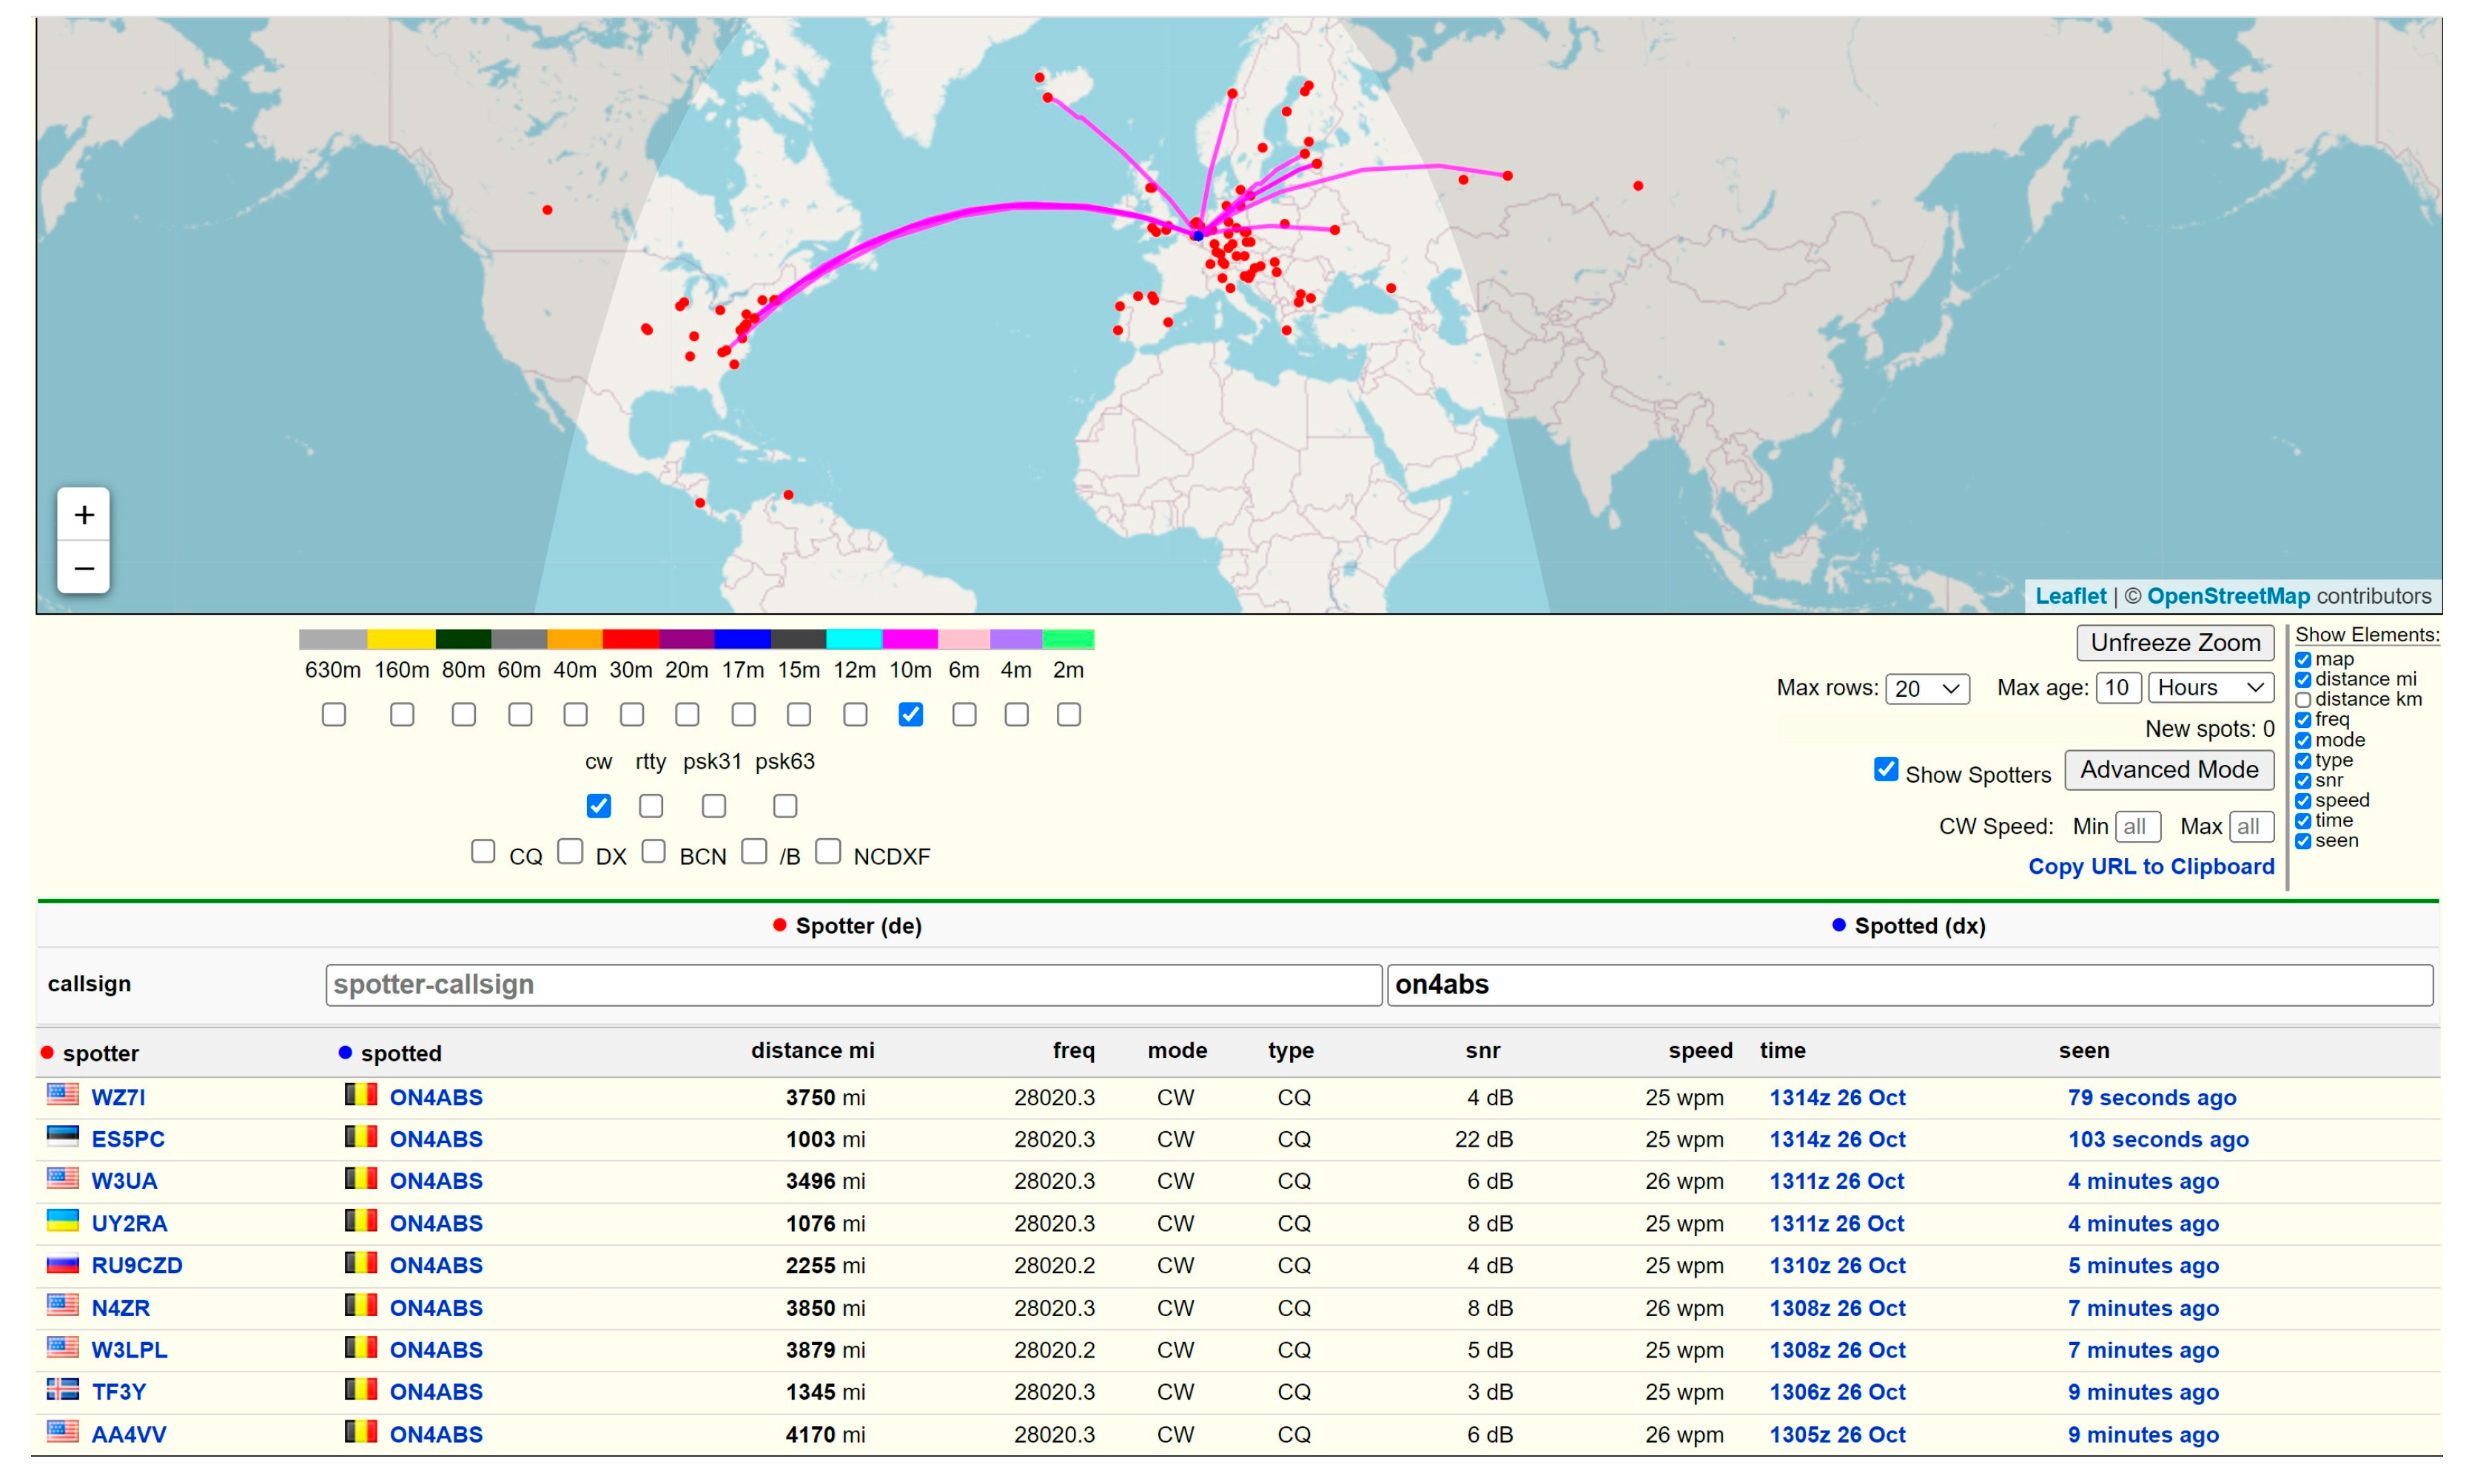Uncheck the 10m band checkbox
Viewport: 2469px width, 1484px height.
pos(910,714)
